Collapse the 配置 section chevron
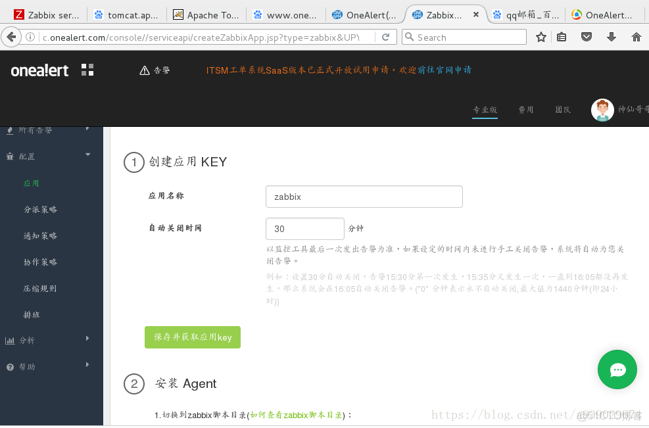649x428 pixels. [x=86, y=156]
